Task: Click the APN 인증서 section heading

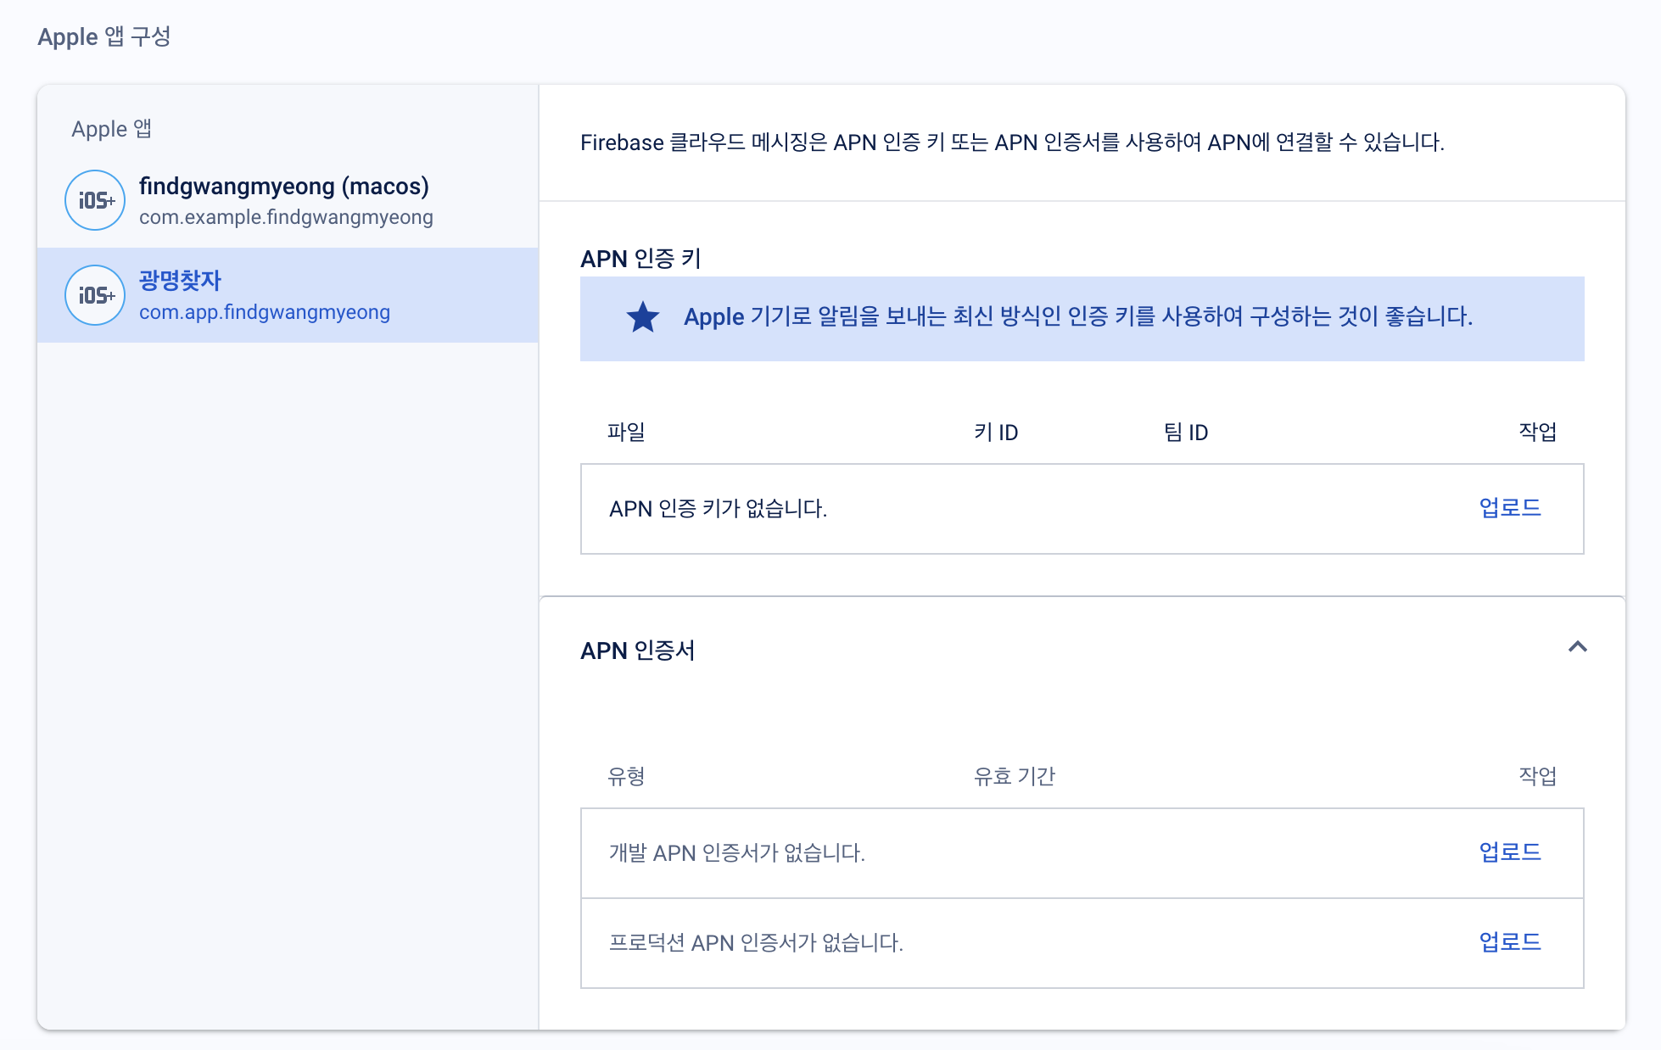Action: [x=637, y=651]
